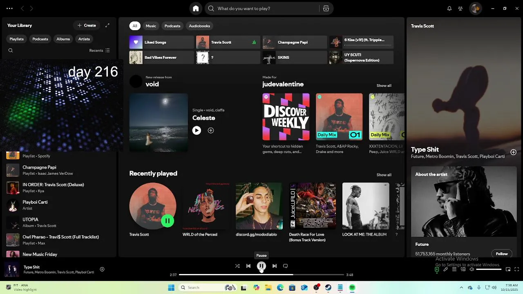Add Type Shit via Now Playing plus
The height and width of the screenshot is (294, 523).
click(x=513, y=152)
